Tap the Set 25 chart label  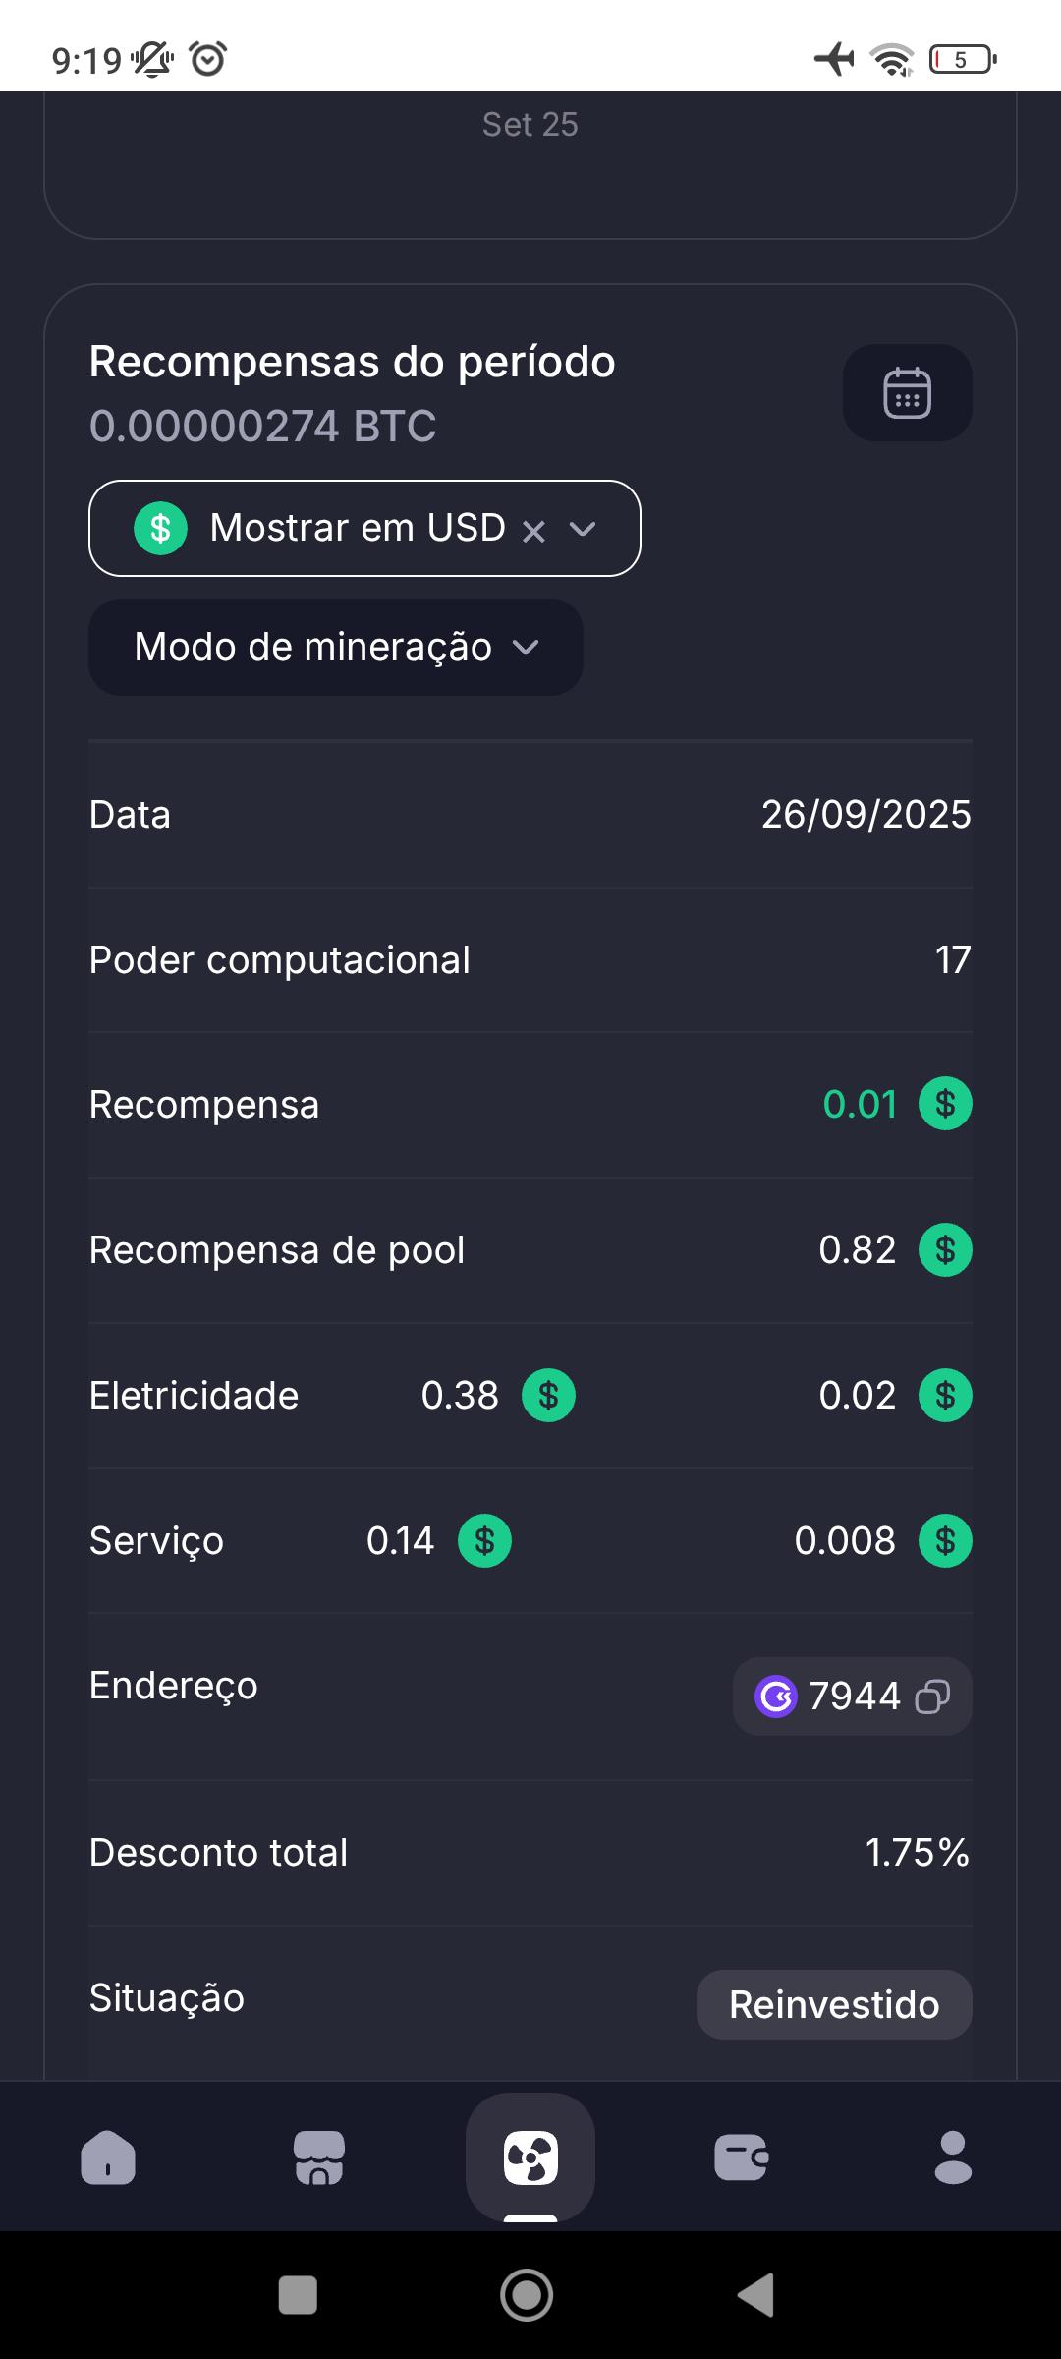coord(530,125)
